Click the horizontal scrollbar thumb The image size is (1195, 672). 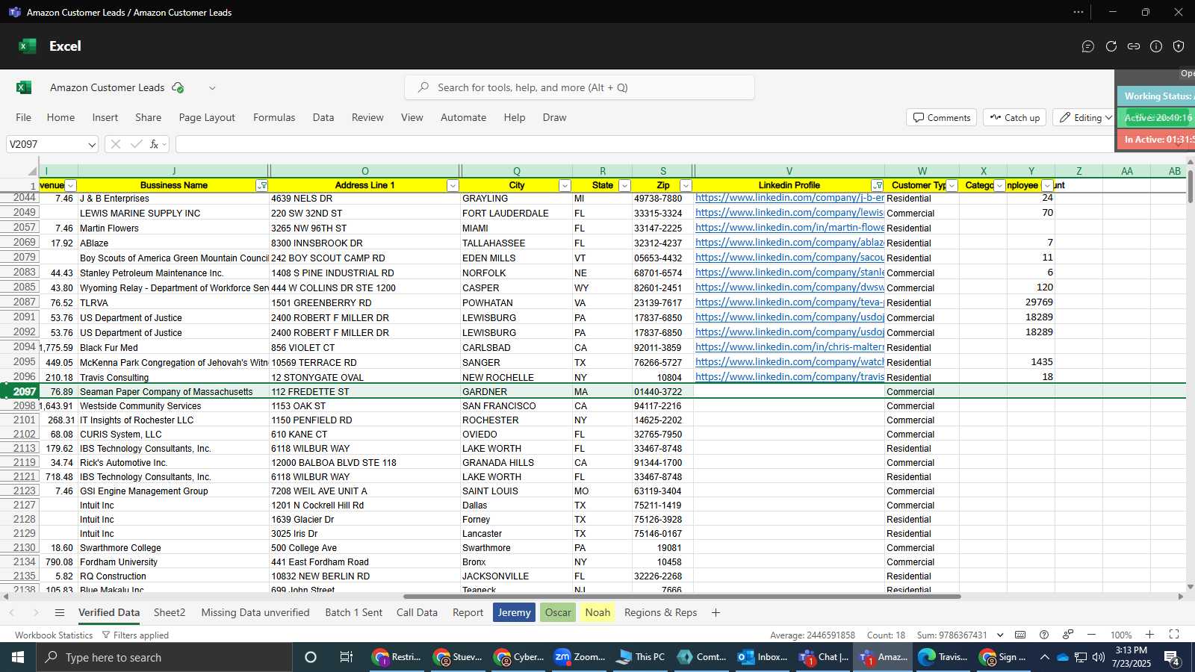682,597
